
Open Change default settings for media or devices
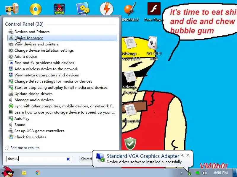tap(62, 81)
